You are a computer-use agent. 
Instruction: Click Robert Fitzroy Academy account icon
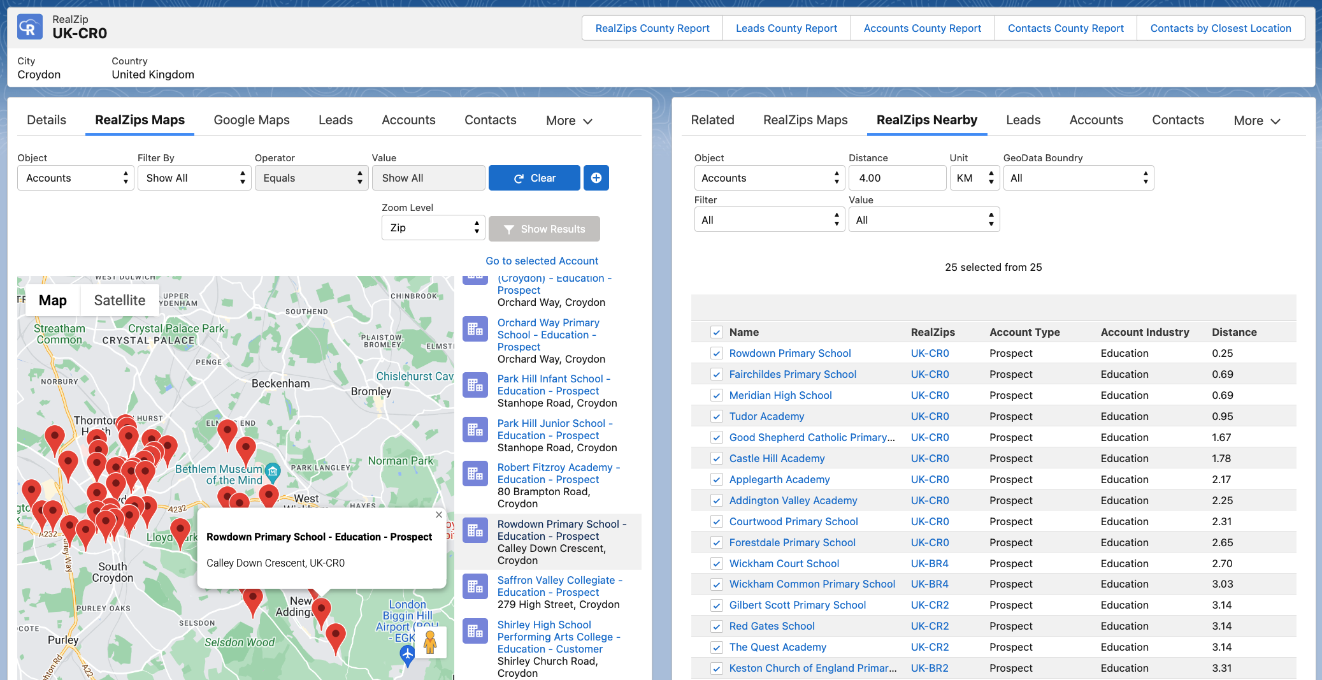(x=475, y=474)
